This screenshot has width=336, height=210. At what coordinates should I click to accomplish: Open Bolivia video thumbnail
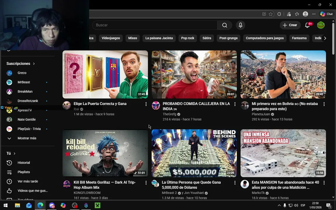(283, 74)
